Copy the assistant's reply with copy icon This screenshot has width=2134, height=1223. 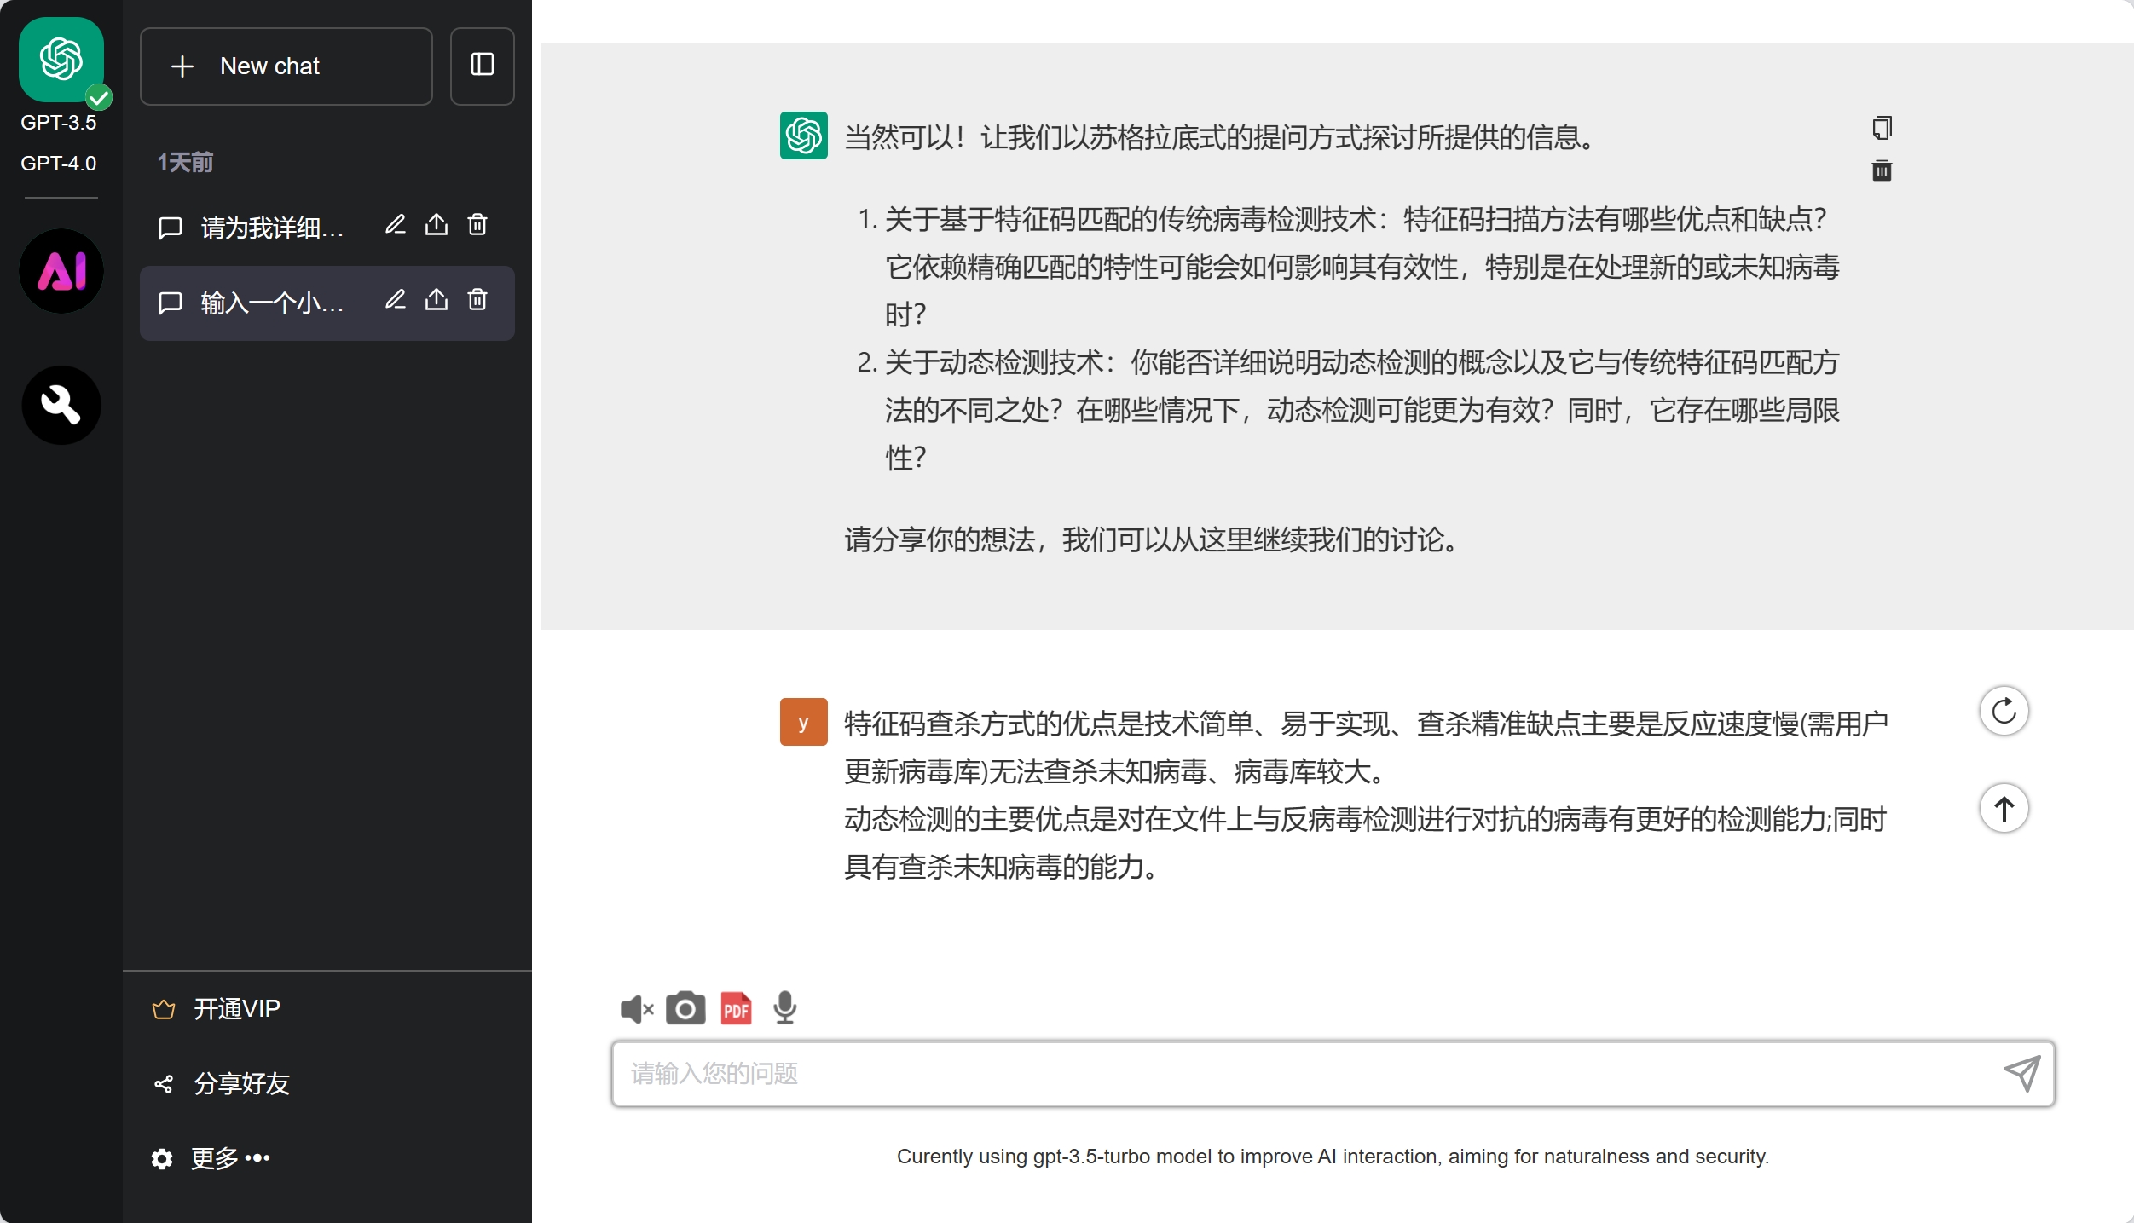click(x=1882, y=128)
